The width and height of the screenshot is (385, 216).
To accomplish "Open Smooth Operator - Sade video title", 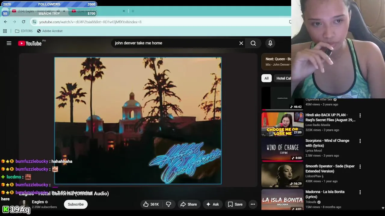I will pos(330,169).
